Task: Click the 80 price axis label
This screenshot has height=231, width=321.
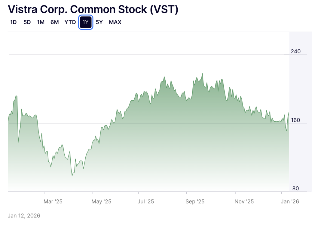Action: pos(296,189)
